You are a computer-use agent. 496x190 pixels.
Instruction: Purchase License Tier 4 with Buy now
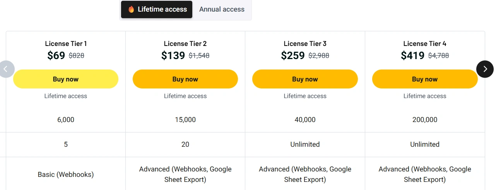(x=425, y=79)
